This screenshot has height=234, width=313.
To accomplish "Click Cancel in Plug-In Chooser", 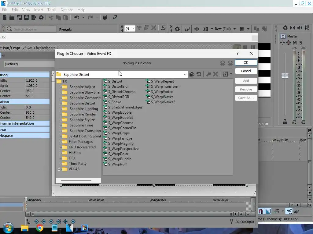I will pos(246,71).
